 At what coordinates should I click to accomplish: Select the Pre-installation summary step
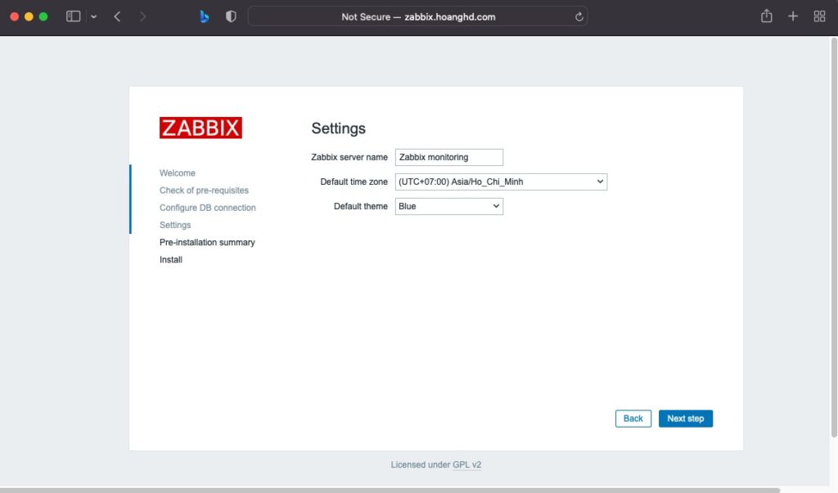pyautogui.click(x=207, y=243)
